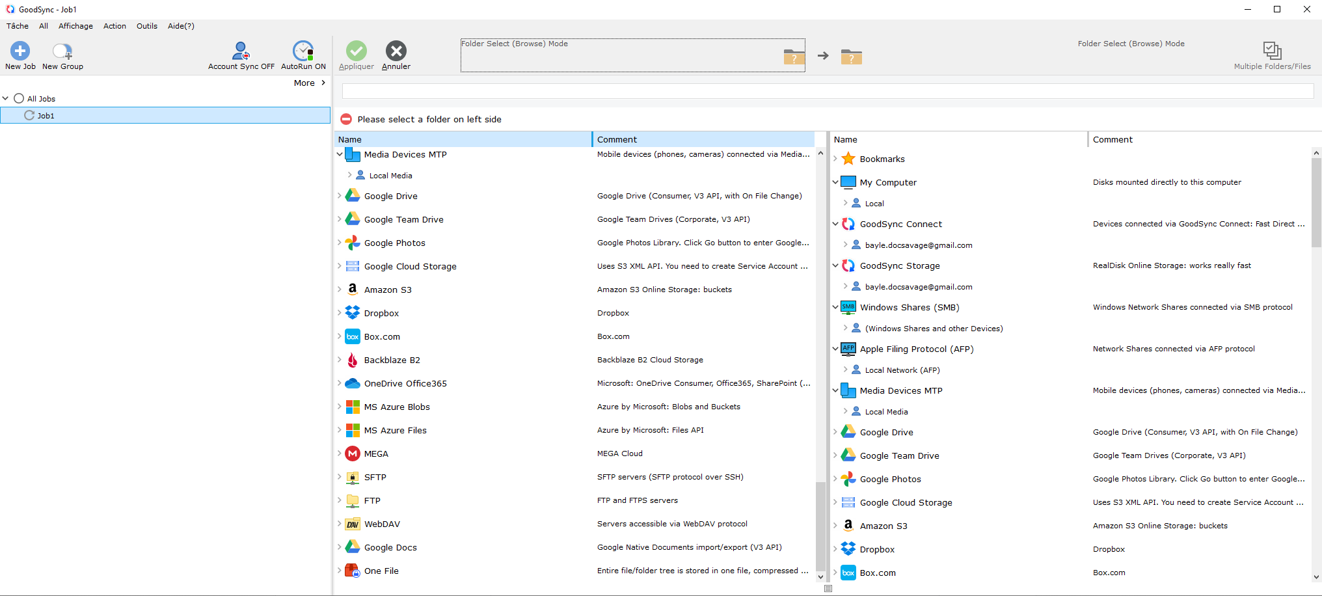The image size is (1322, 596).
Task: Toggle AutoRun ON
Action: pyautogui.click(x=303, y=55)
